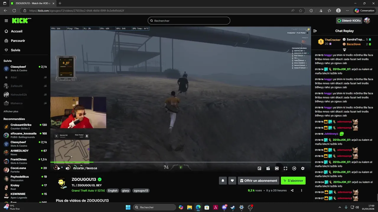Add page to favorites star icon
The image size is (378, 212).
pos(301,11)
